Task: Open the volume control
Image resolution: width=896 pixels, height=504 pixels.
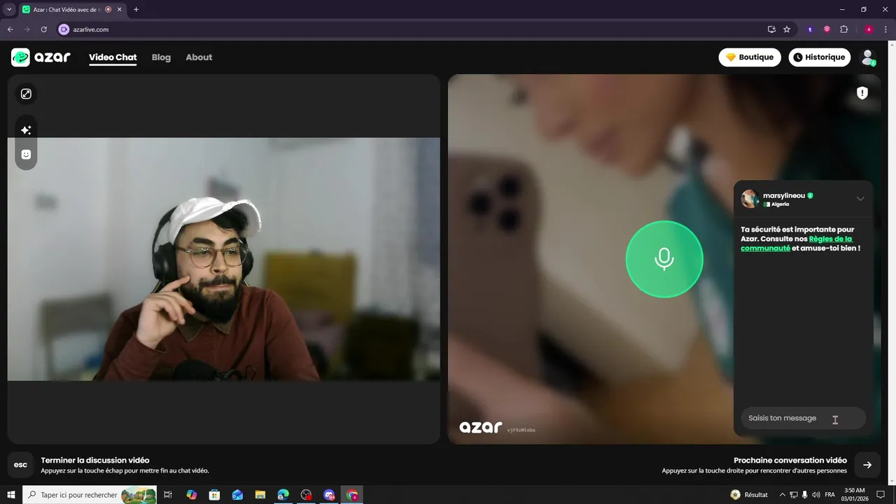Action: [816, 495]
